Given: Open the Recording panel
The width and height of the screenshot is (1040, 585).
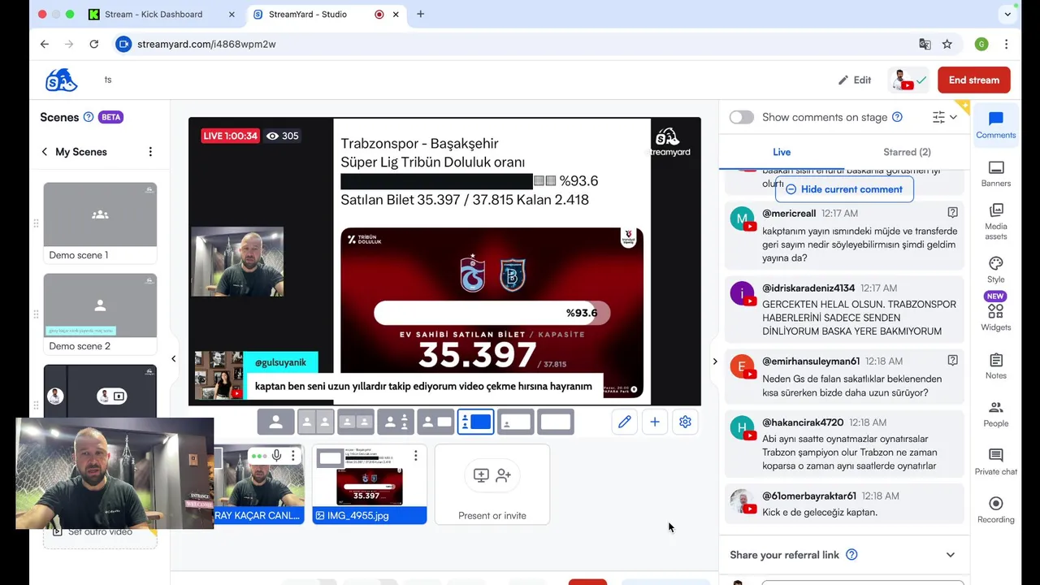Looking at the screenshot, I should pos(996,509).
